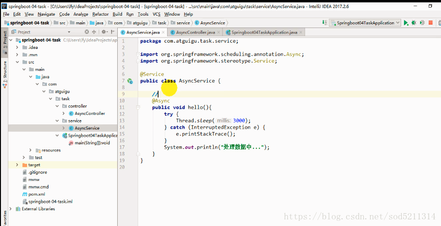Click the @Async annotation on line 10
Image resolution: width=441 pixels, height=226 pixels.
161,101
